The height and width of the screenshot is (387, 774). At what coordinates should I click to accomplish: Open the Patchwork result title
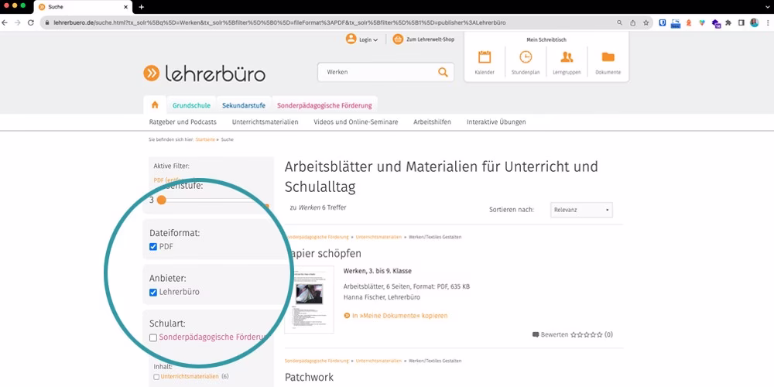click(x=309, y=377)
